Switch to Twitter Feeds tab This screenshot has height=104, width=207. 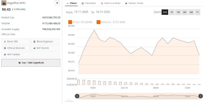click(x=134, y=3)
